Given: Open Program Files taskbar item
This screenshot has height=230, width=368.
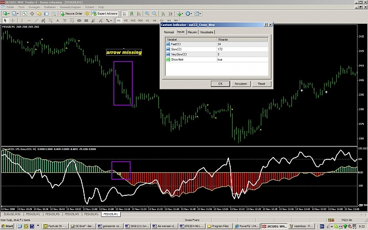Looking at the screenshot, I should [x=220, y=226].
